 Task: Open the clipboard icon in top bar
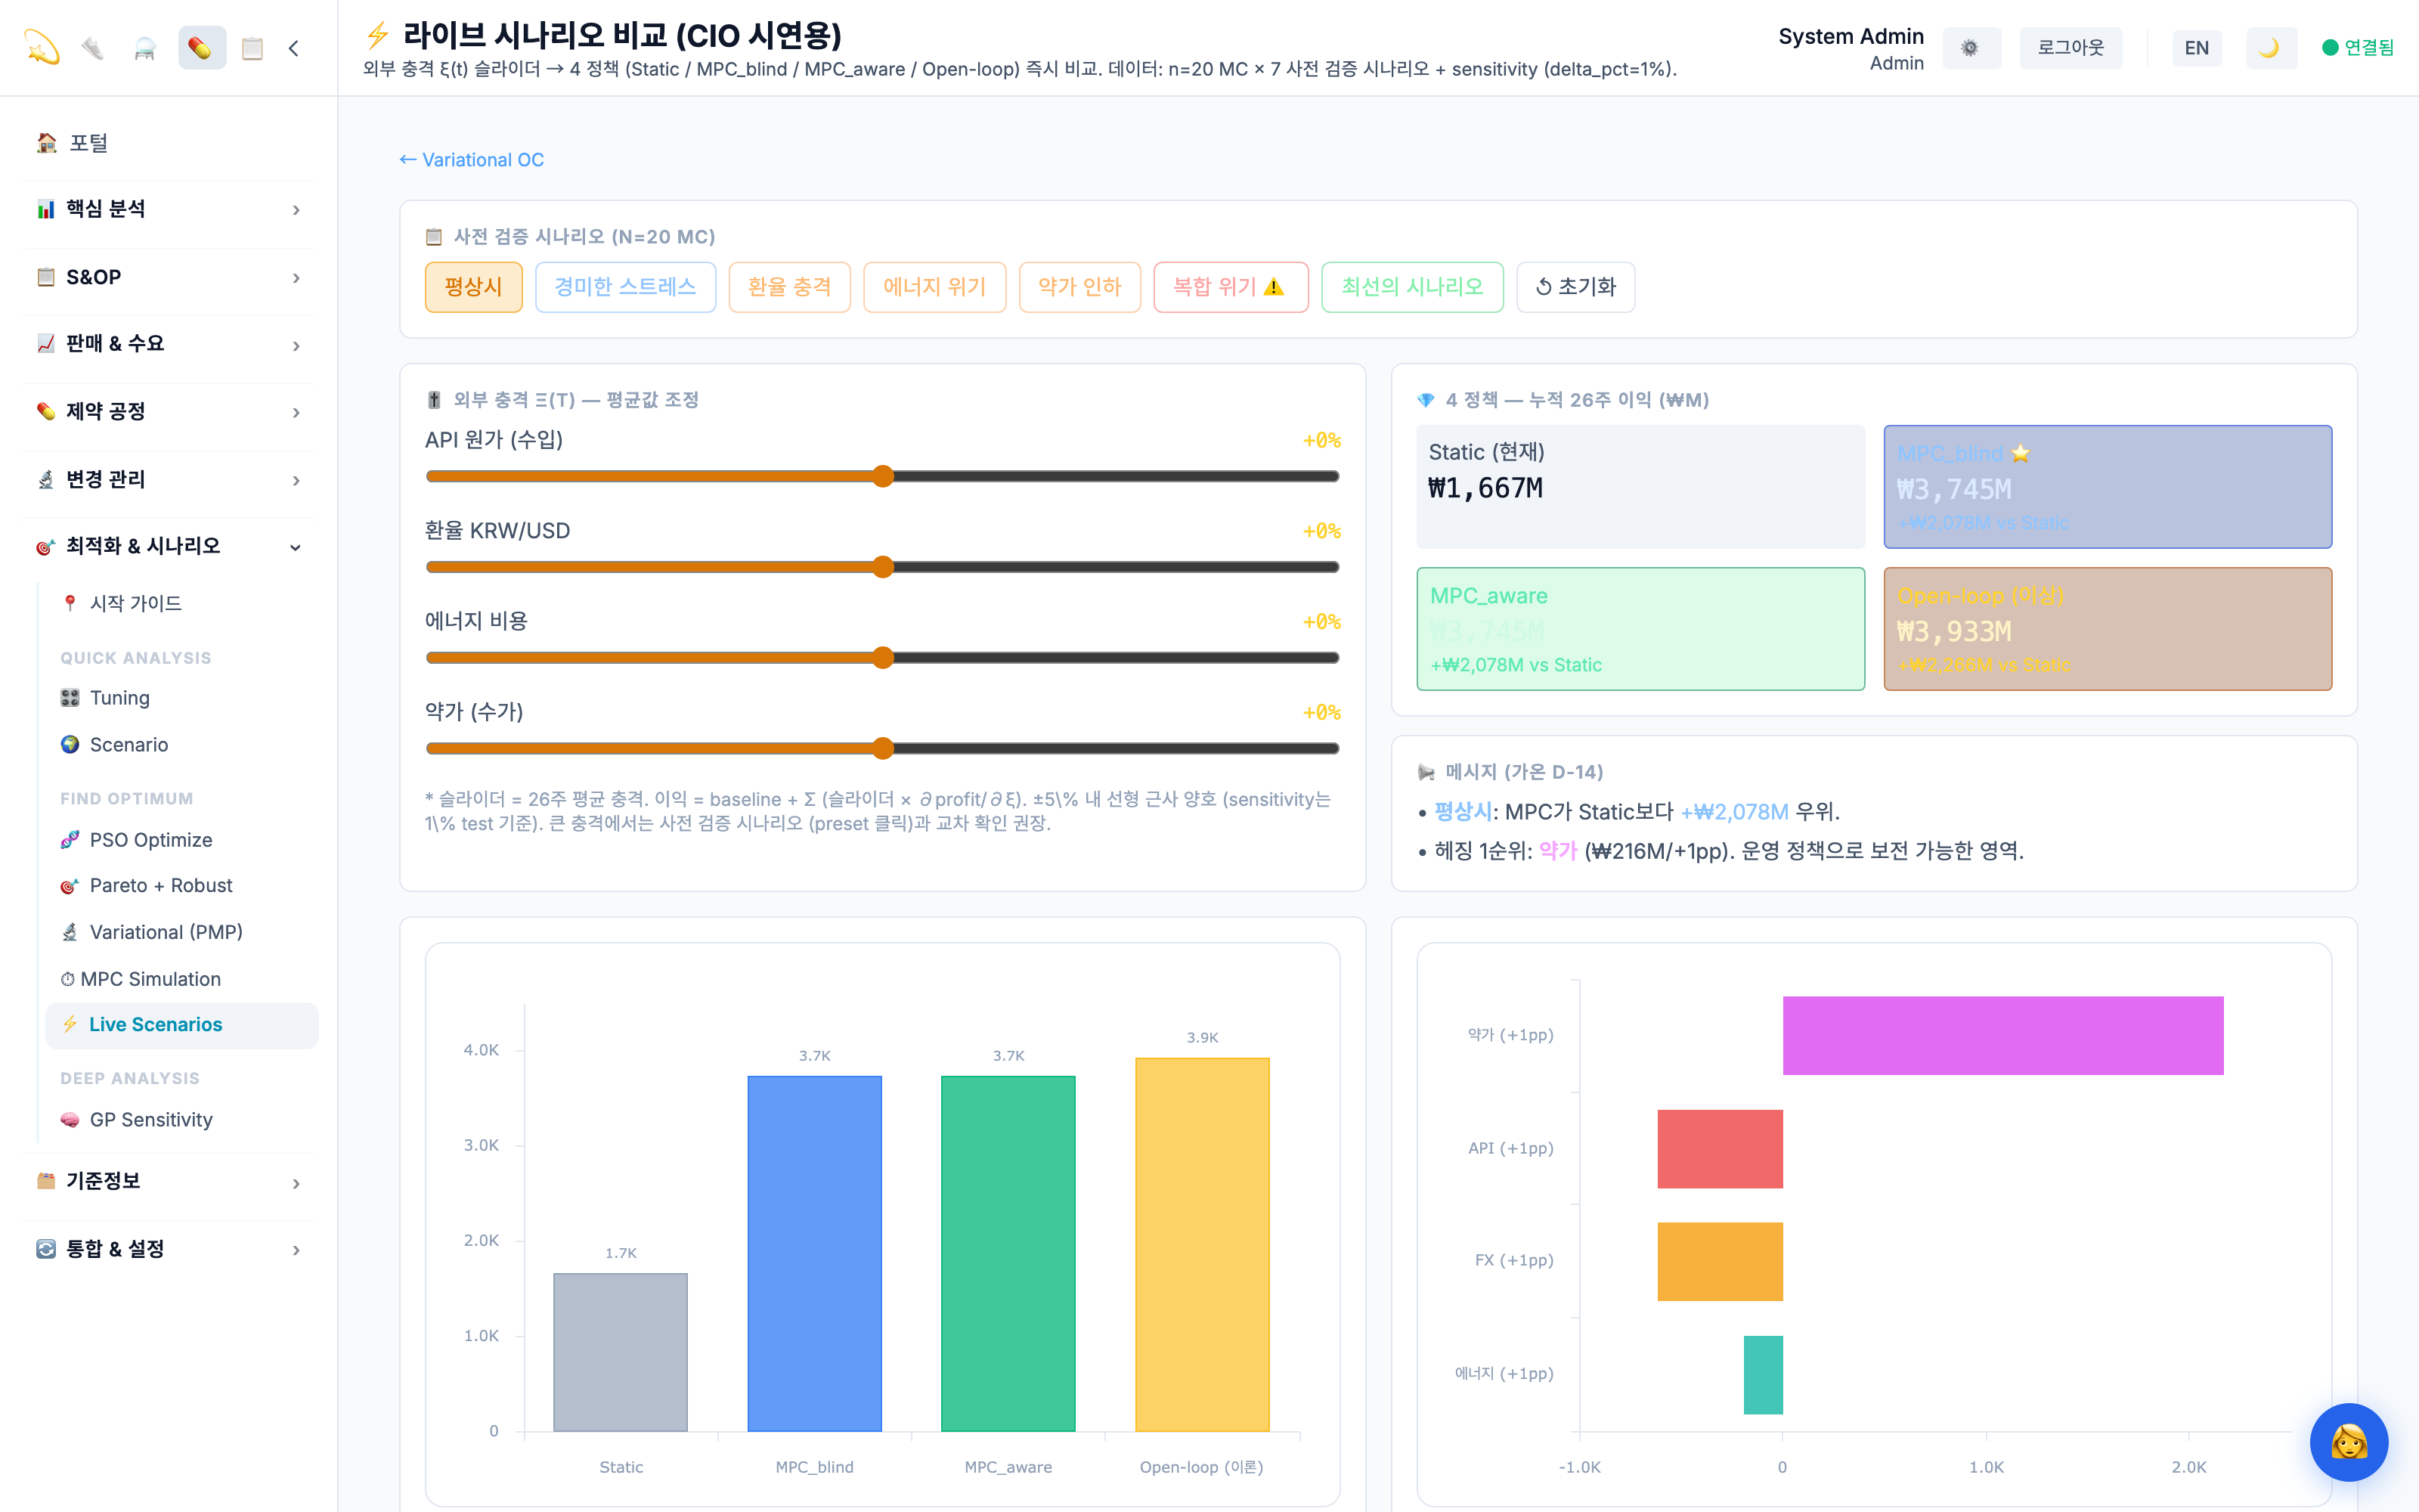coord(253,48)
